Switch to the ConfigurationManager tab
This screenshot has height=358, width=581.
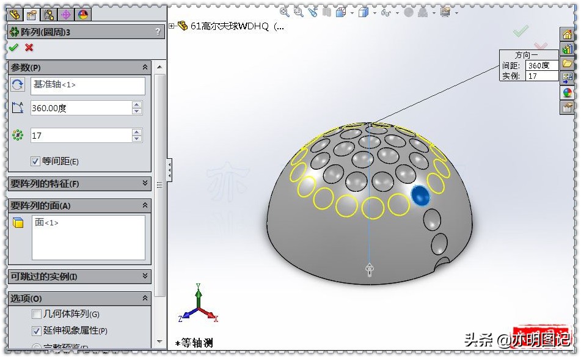48,15
